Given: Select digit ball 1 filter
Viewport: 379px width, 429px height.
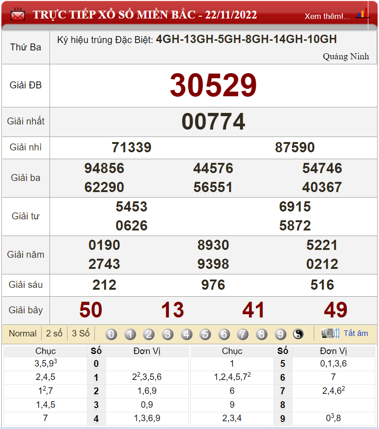Looking at the screenshot, I should [x=130, y=334].
